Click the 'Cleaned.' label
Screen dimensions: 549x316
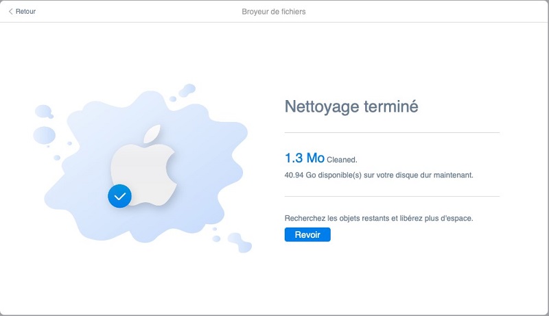pos(342,160)
